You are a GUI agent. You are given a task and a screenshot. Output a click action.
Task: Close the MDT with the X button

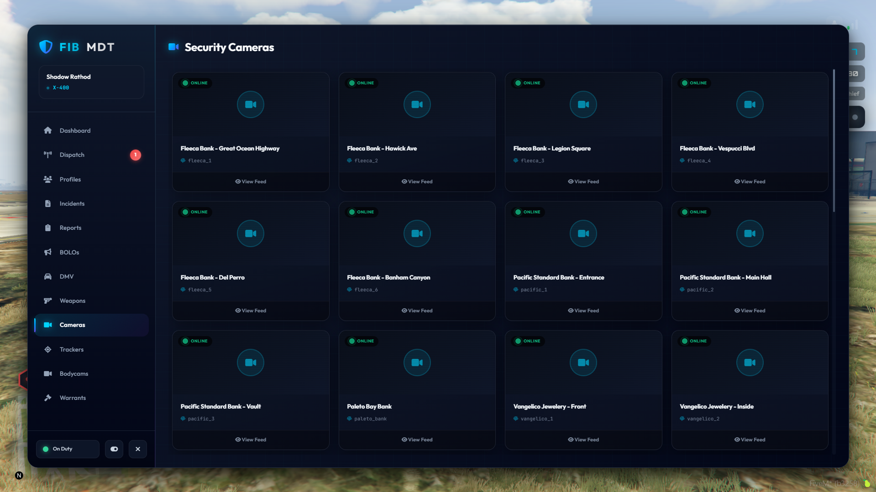[137, 449]
